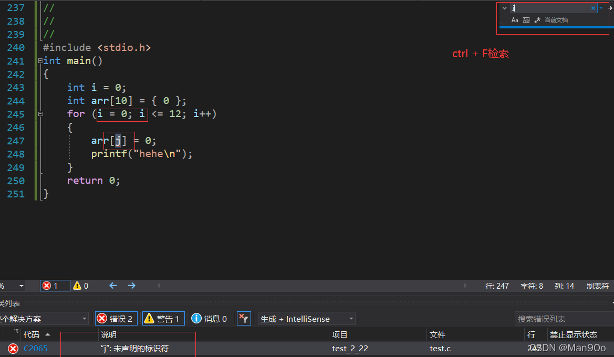Image resolution: width=614 pixels, height=357 pixels.
Task: Open the solution scope dropdown
Action: (43, 319)
